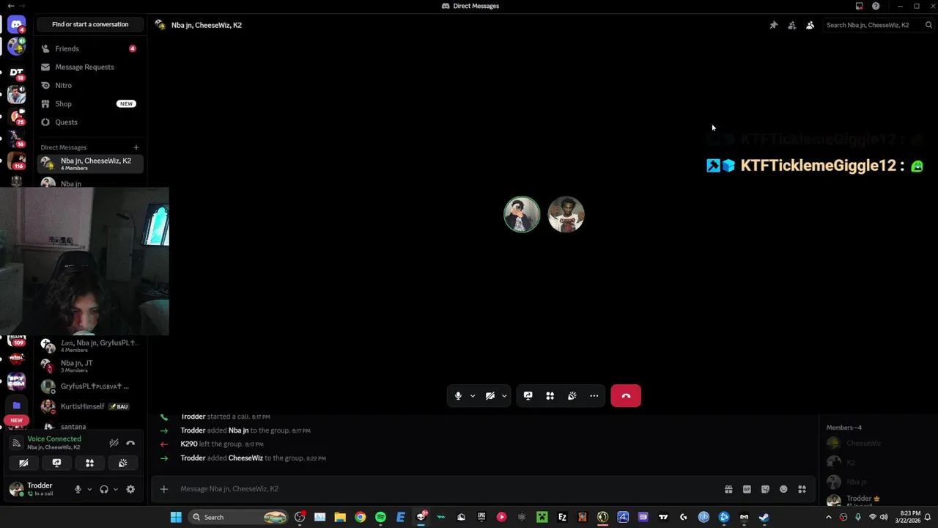Expand output device options in user panel
Screen dimensions: 938x528
(115, 489)
